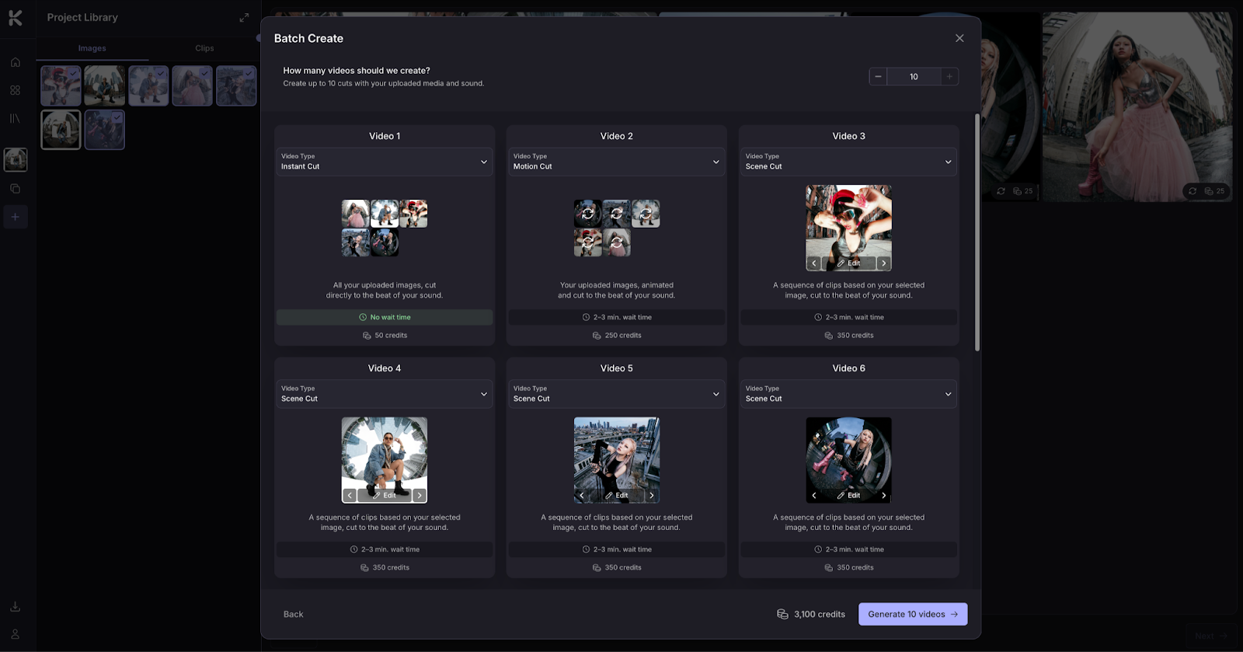Switch to the Clips tab
Screen dimensions: 1243x652
point(204,48)
